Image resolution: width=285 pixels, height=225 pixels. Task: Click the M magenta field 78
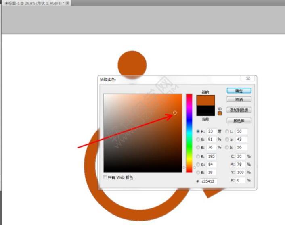point(241,165)
